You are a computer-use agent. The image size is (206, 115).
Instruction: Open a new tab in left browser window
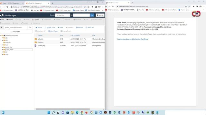pyautogui.click(x=53, y=3)
